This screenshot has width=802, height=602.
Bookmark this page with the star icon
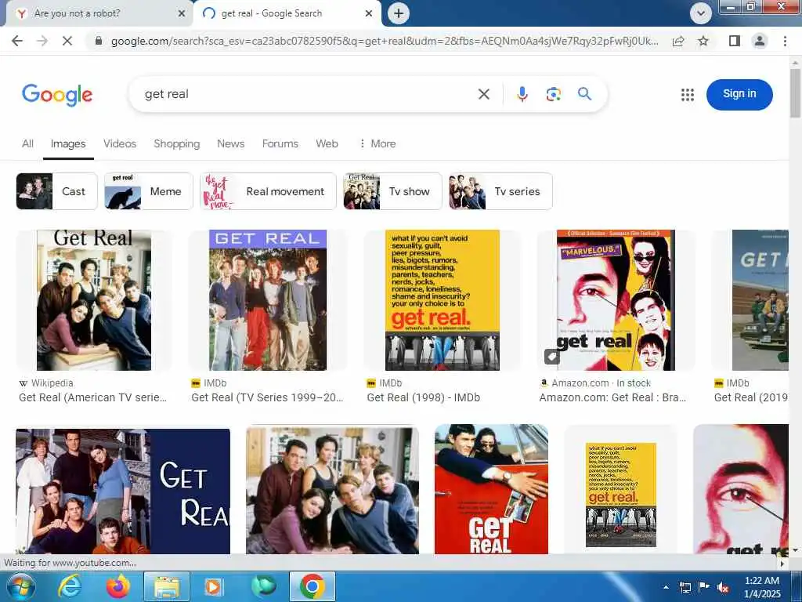[703, 41]
